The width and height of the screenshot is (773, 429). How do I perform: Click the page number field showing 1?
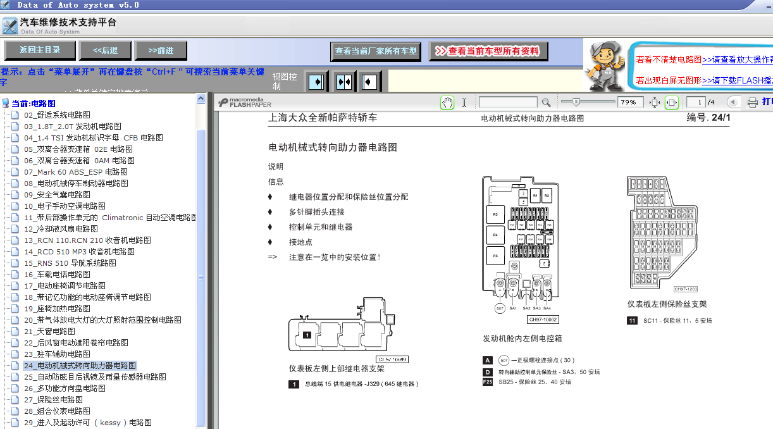pos(696,103)
